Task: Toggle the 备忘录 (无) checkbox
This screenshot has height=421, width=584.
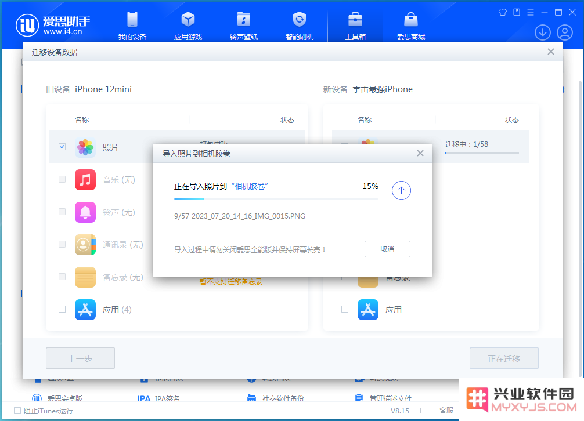Action: [x=62, y=277]
